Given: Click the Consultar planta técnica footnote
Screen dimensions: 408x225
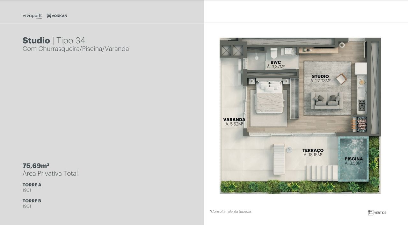Looking at the screenshot, I should coord(230,211).
